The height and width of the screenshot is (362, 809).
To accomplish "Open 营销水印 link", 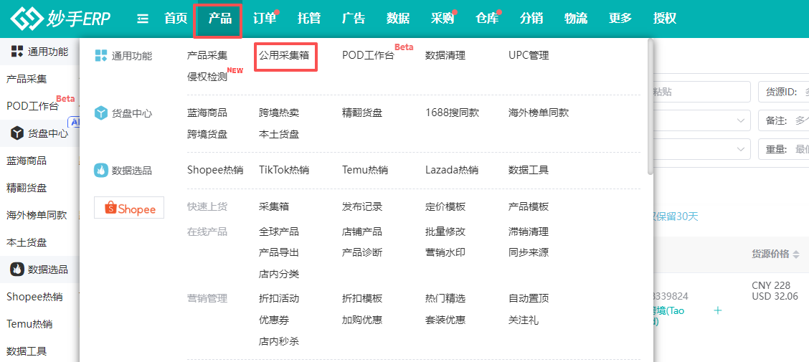I will [x=445, y=252].
